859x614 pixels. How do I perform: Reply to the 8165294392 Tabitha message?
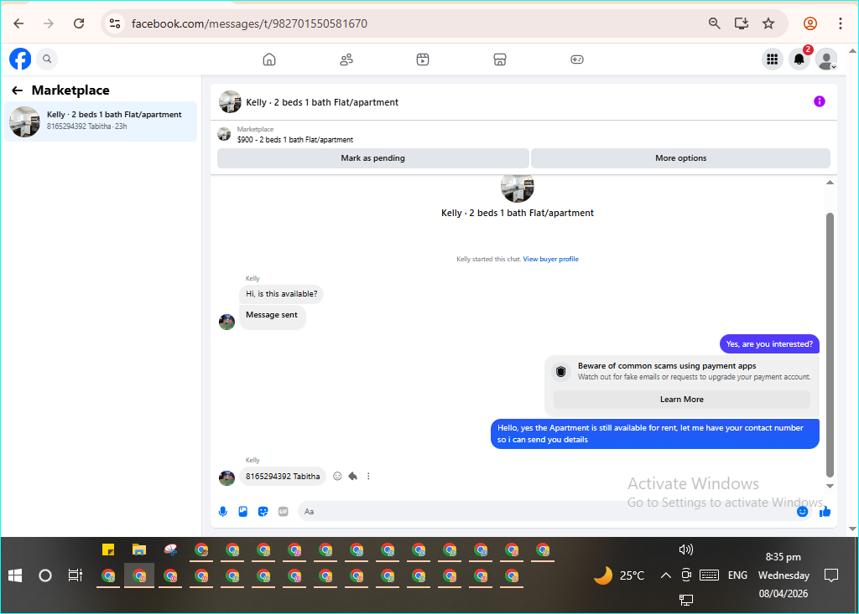353,476
